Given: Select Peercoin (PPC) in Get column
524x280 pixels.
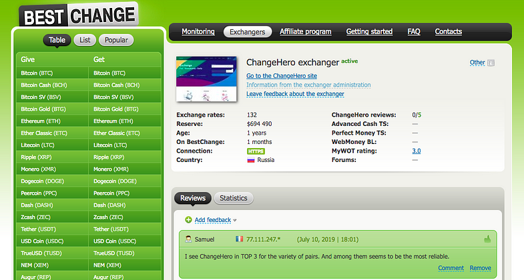Looking at the screenshot, I should pos(125,193).
